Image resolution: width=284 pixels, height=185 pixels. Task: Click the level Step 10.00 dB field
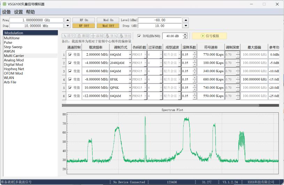tap(160, 26)
